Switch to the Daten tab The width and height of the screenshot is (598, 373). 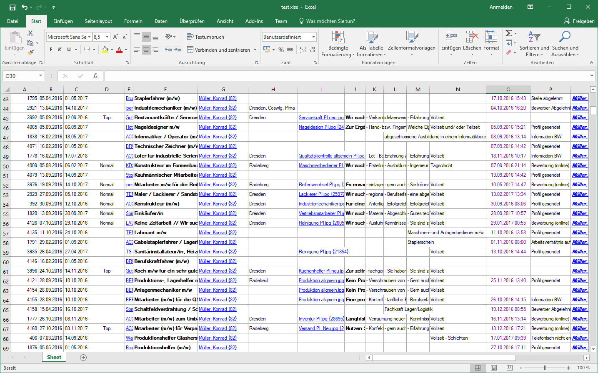click(x=161, y=21)
